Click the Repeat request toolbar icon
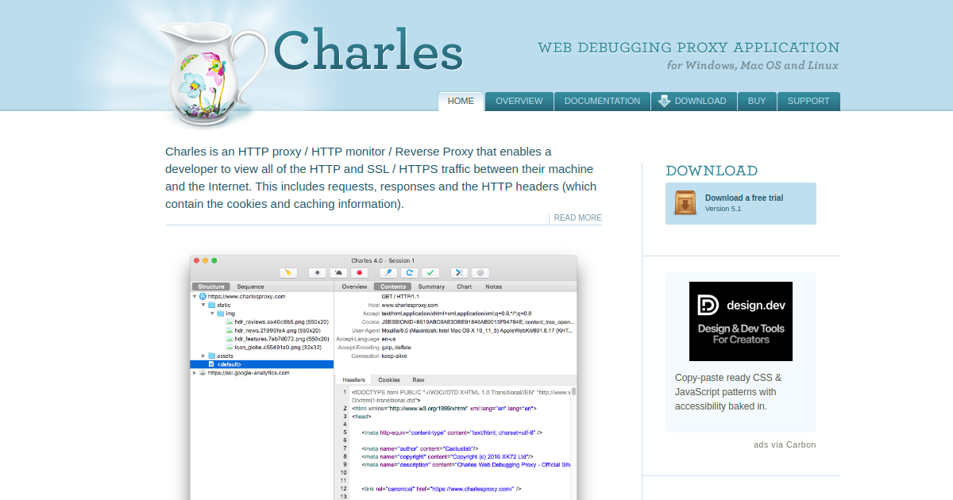 [410, 272]
